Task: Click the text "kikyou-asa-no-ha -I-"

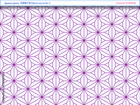Action: (x=41, y=3)
